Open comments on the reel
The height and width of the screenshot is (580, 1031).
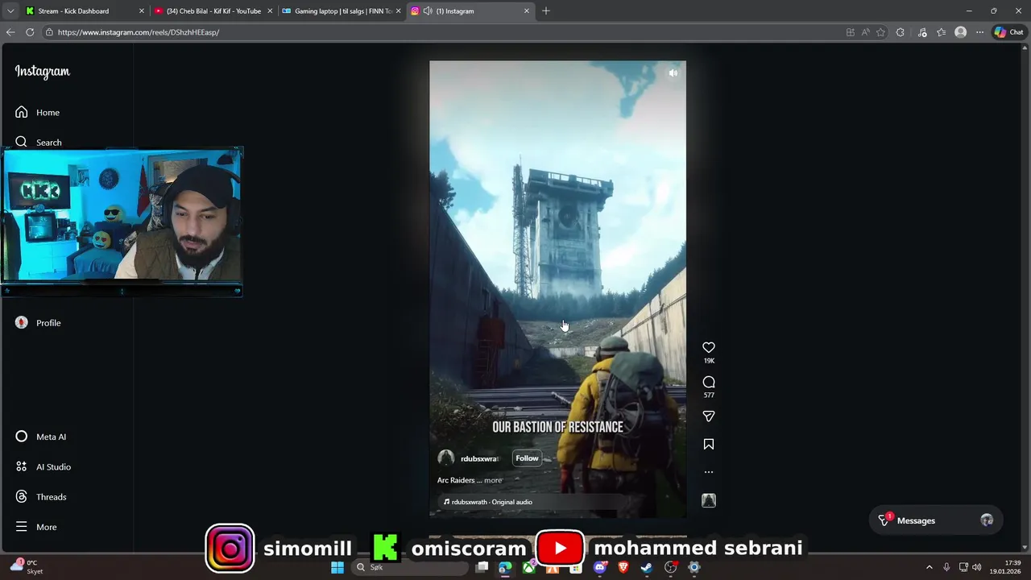tap(709, 382)
